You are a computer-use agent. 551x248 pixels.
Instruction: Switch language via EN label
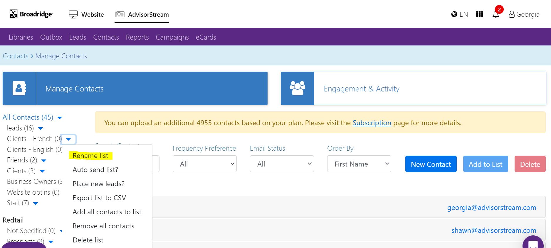[464, 14]
